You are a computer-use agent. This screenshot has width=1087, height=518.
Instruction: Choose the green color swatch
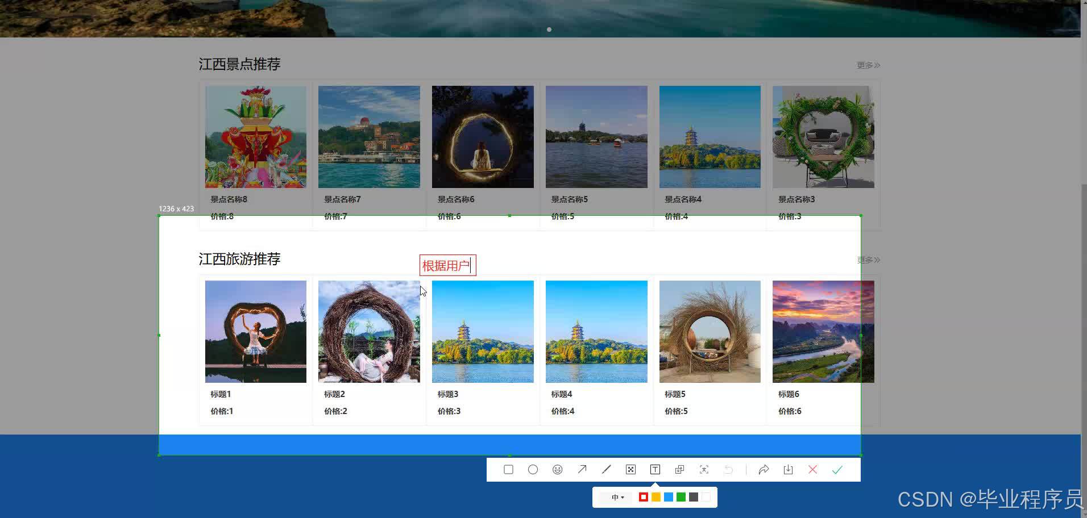tap(681, 498)
